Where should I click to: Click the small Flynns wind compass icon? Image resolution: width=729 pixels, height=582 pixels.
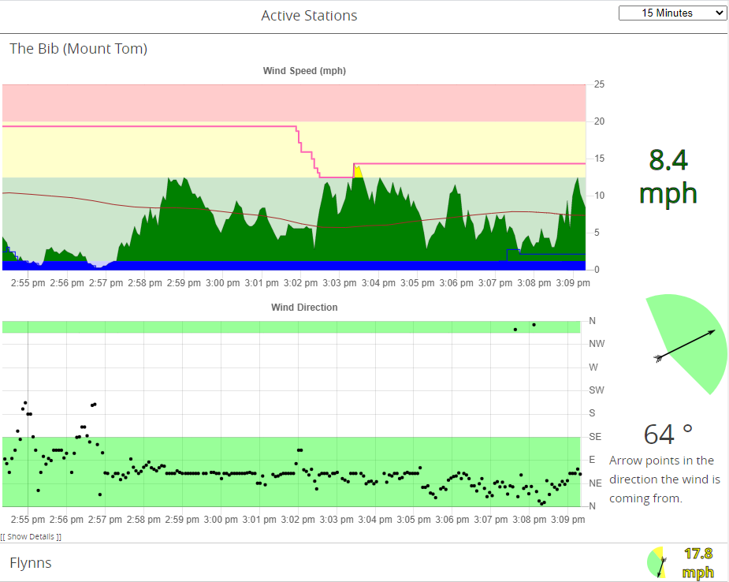point(656,562)
